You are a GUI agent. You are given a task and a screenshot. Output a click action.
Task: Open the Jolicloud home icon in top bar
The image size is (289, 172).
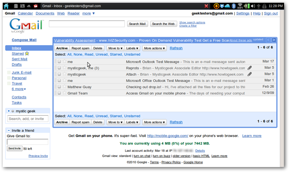(6, 6)
